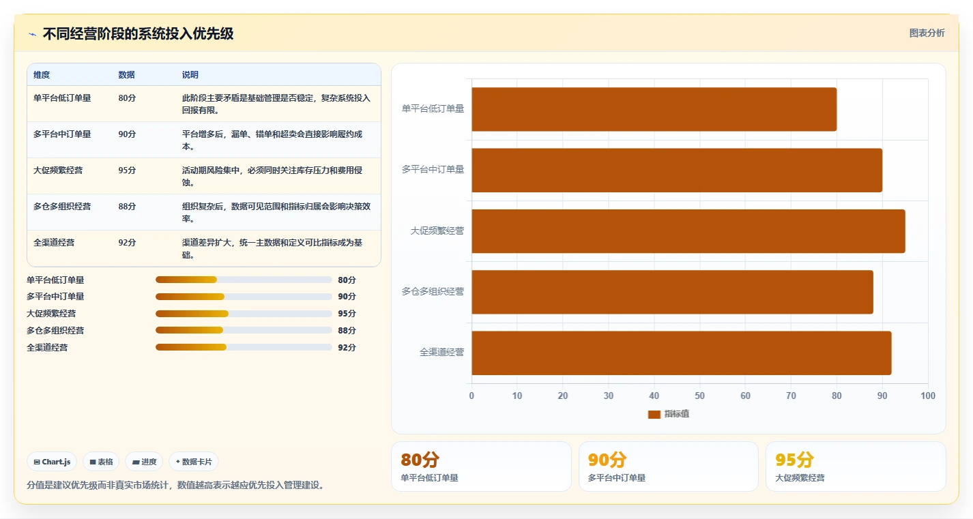Click table cell 多平台中订单量
The width and height of the screenshot is (973, 519).
[62, 134]
